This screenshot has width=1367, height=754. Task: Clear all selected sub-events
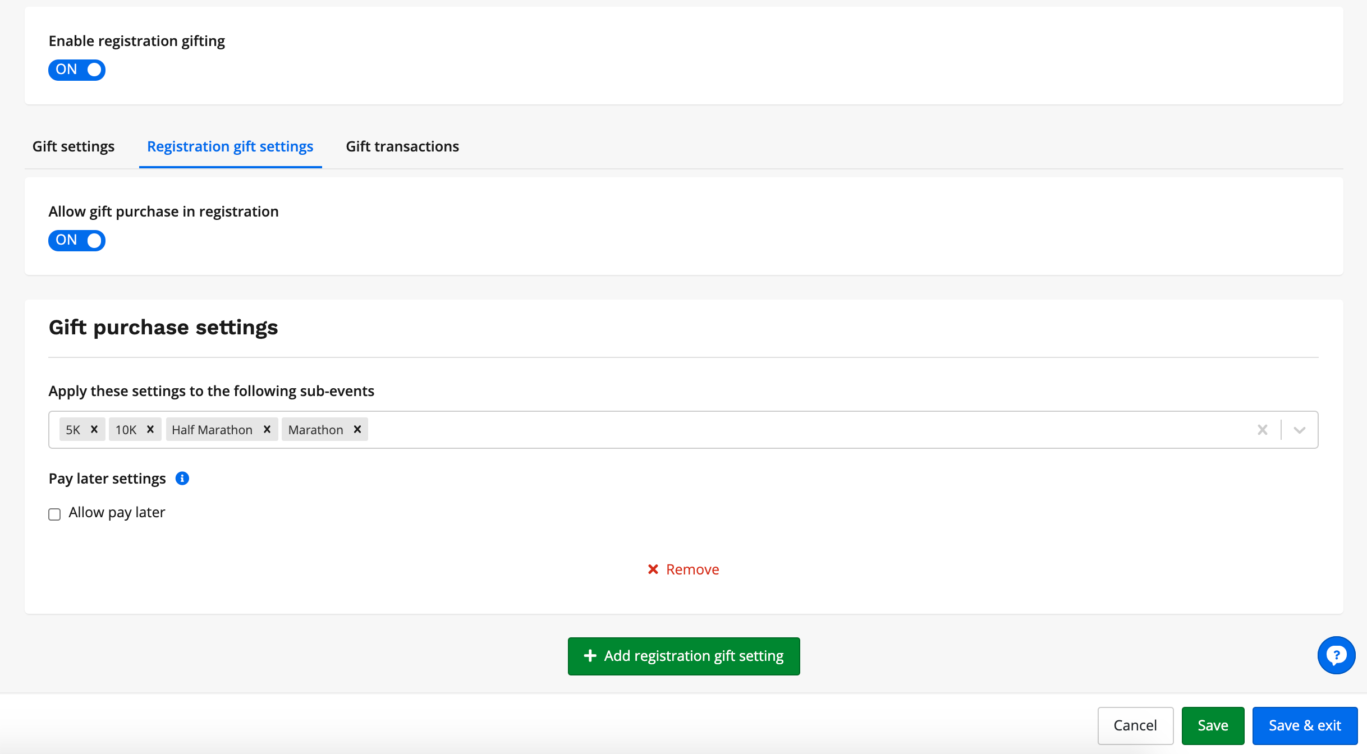pyautogui.click(x=1263, y=430)
